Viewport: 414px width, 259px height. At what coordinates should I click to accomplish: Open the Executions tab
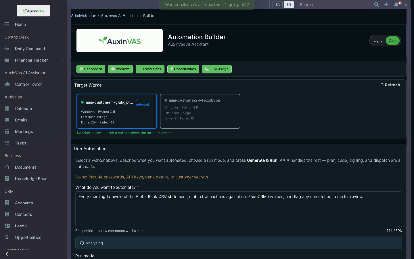point(150,69)
